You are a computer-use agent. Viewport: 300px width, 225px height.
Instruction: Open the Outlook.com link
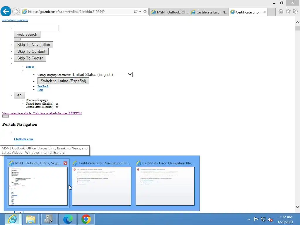23,139
